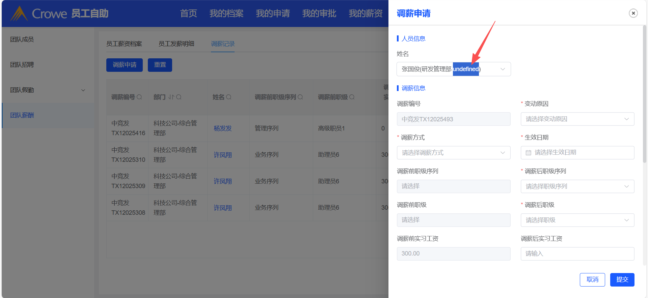Click the 提交 button
This screenshot has width=648, height=298.
pos(622,279)
